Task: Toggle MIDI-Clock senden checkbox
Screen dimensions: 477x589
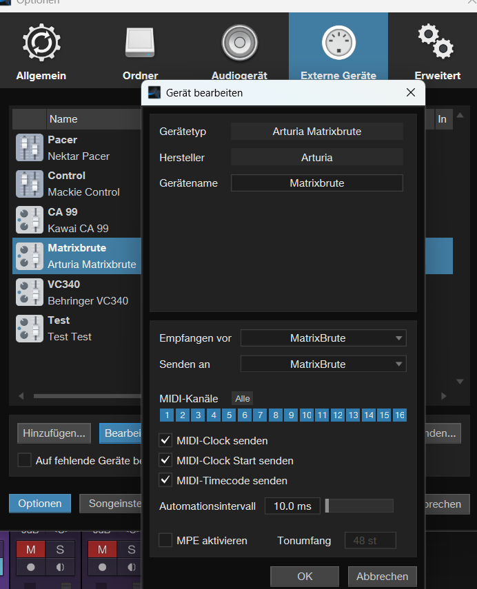Action: pos(165,440)
